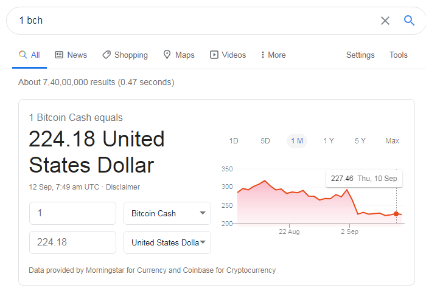Click the All tab magnifier icon
The width and height of the screenshot is (426, 288).
click(x=23, y=55)
